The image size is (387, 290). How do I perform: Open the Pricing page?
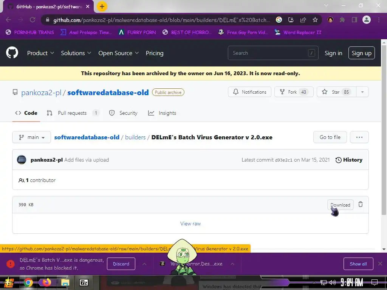pyautogui.click(x=155, y=53)
